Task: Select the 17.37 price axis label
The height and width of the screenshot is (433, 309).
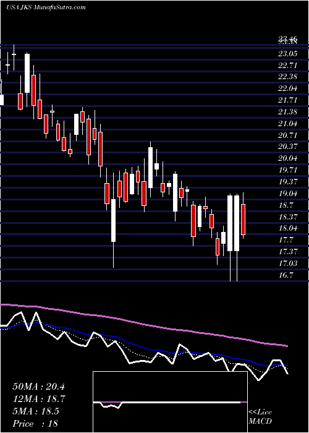Action: (288, 252)
